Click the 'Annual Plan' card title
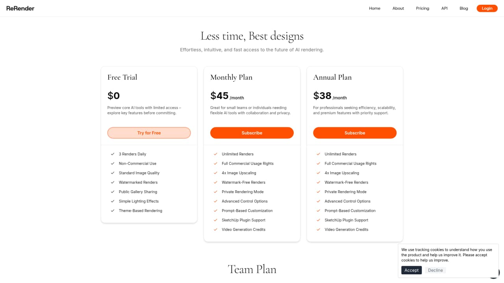 [332, 77]
